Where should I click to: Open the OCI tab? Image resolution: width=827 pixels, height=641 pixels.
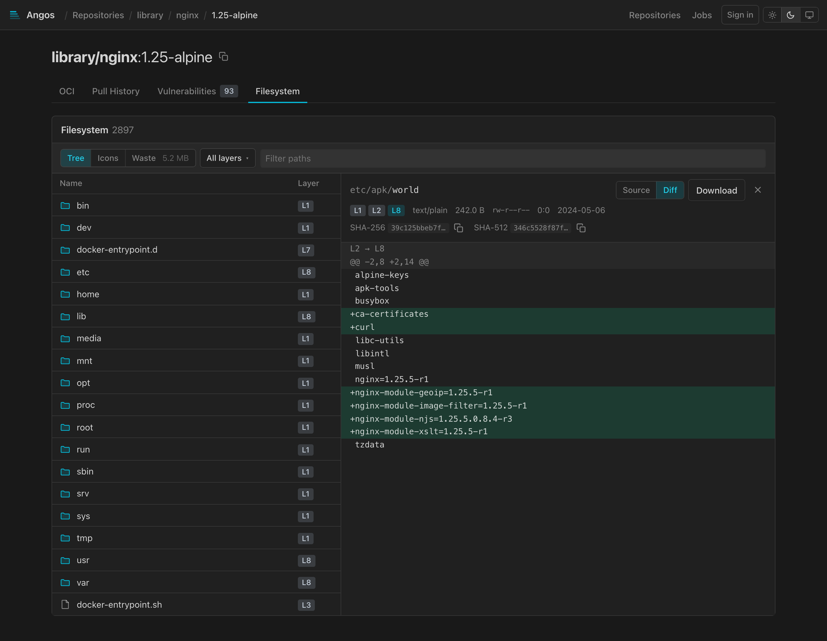pyautogui.click(x=67, y=91)
